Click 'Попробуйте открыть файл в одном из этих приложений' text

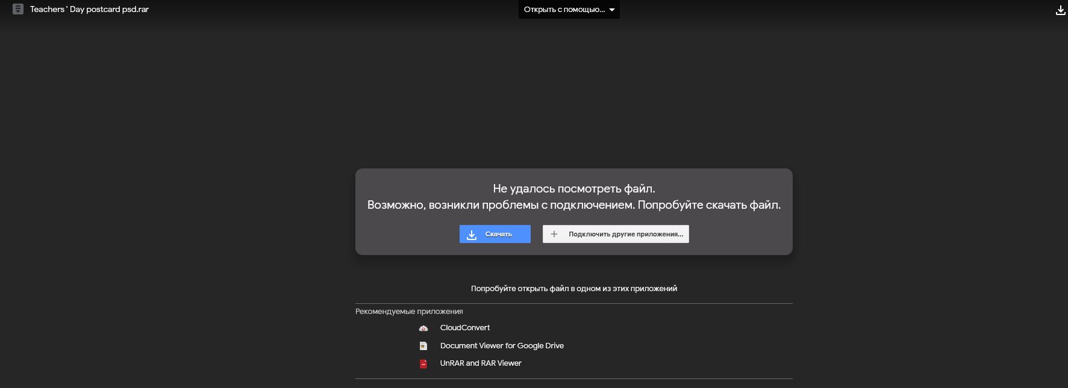[x=574, y=289]
